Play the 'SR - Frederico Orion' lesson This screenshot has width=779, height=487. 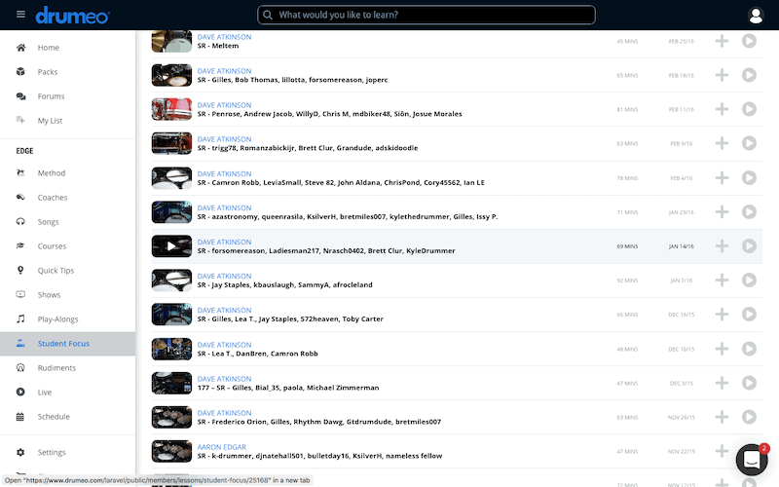click(749, 417)
